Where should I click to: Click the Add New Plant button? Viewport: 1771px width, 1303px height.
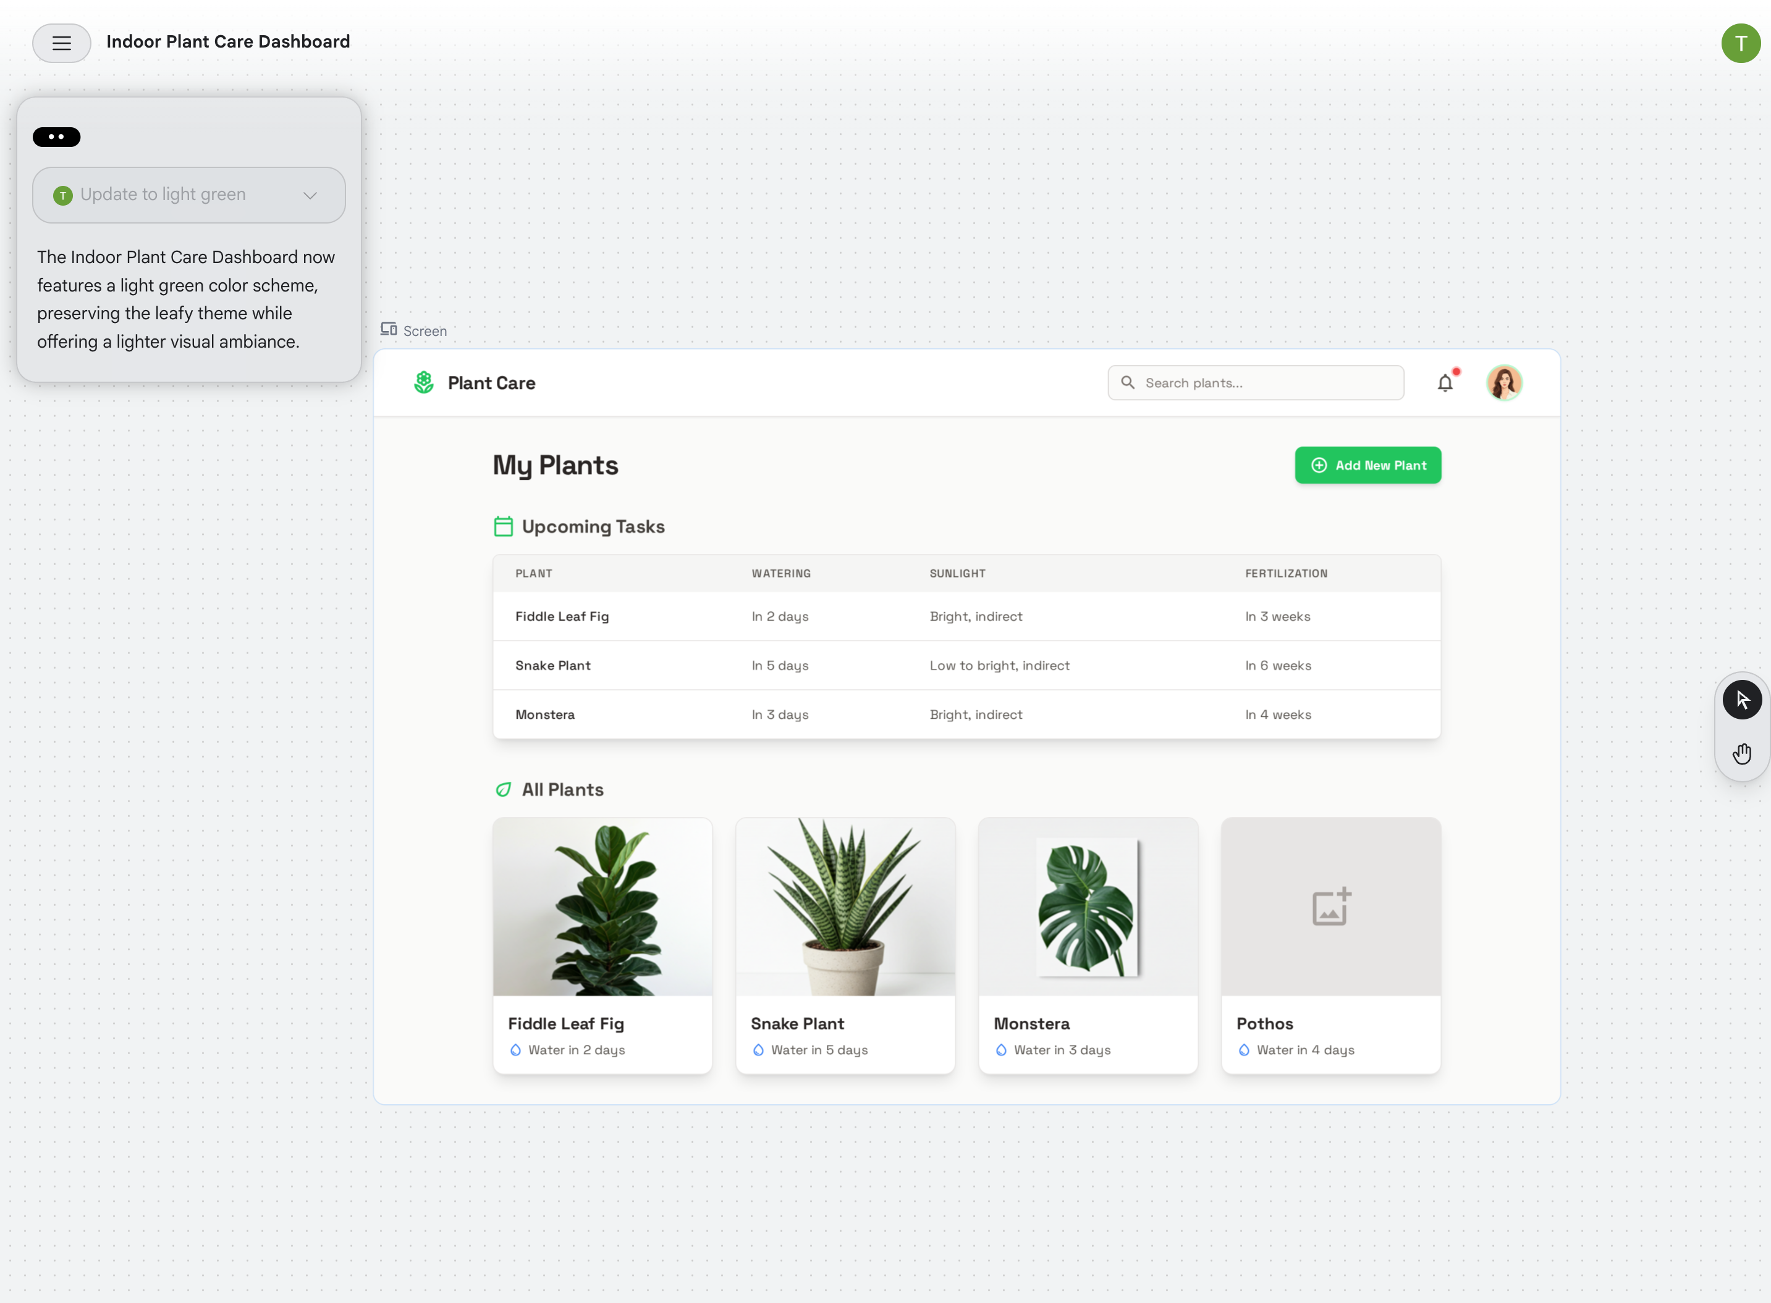1367,466
